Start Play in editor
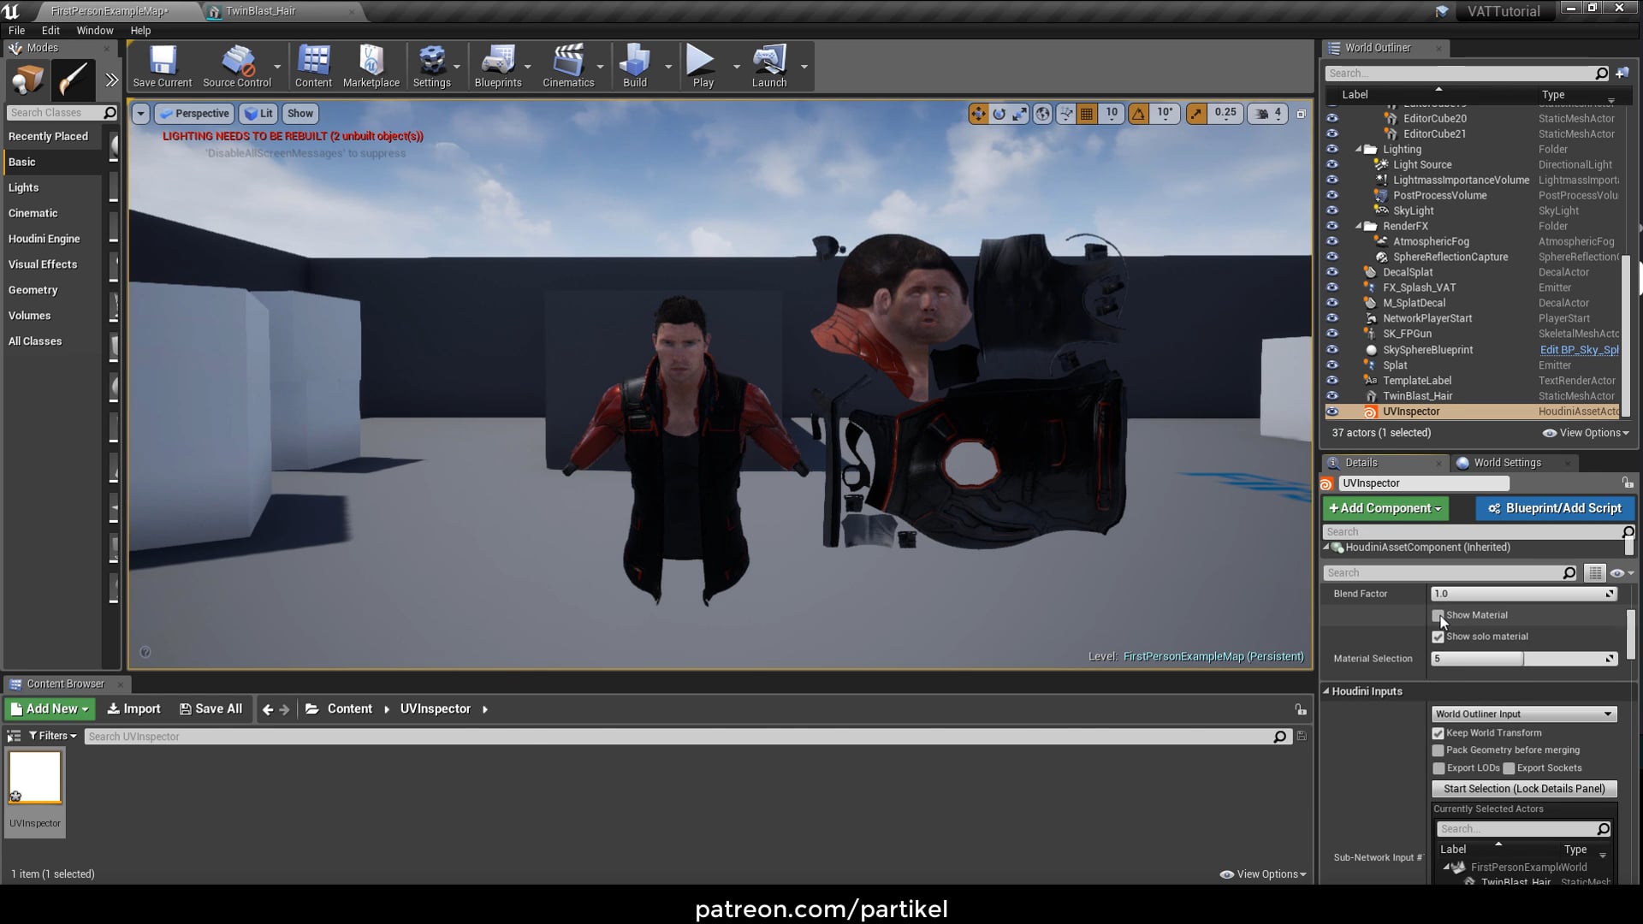 [x=703, y=66]
